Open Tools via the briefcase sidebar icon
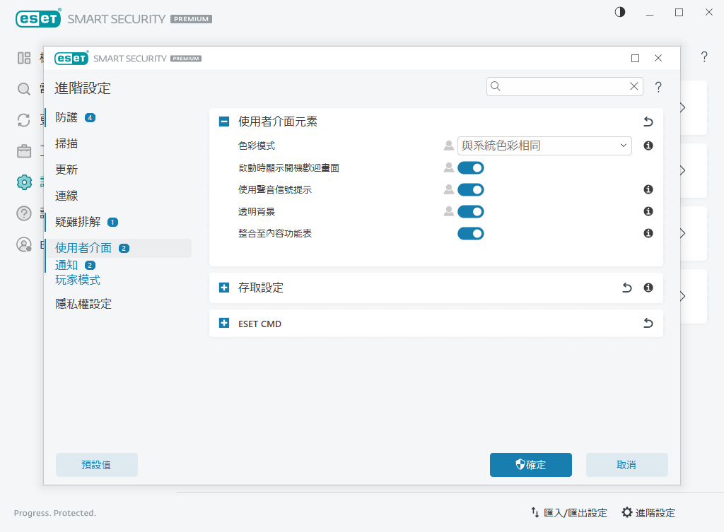 pyautogui.click(x=23, y=151)
